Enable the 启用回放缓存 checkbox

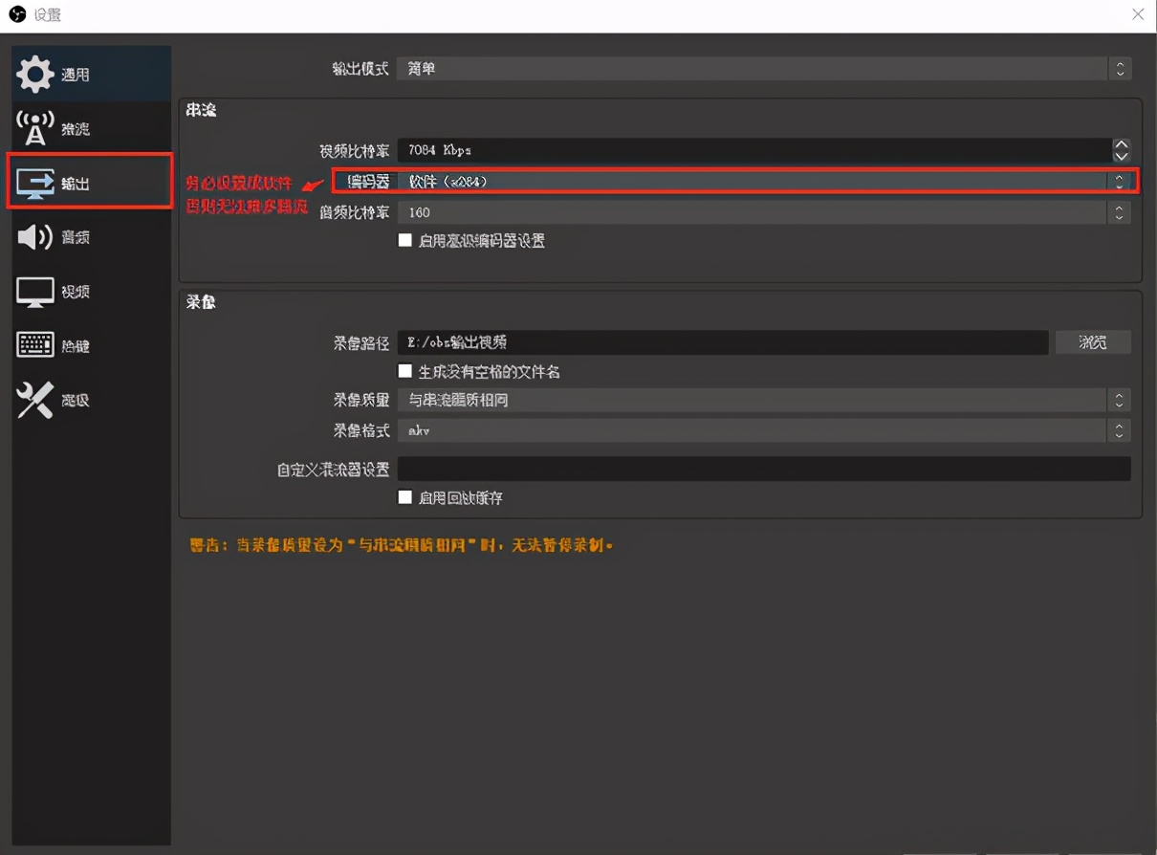(405, 497)
